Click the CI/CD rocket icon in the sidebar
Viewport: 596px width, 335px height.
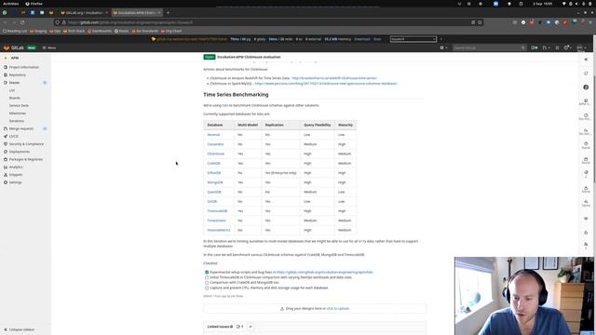(6, 137)
